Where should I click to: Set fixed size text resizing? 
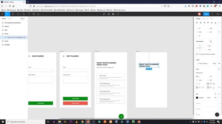click(x=214, y=84)
